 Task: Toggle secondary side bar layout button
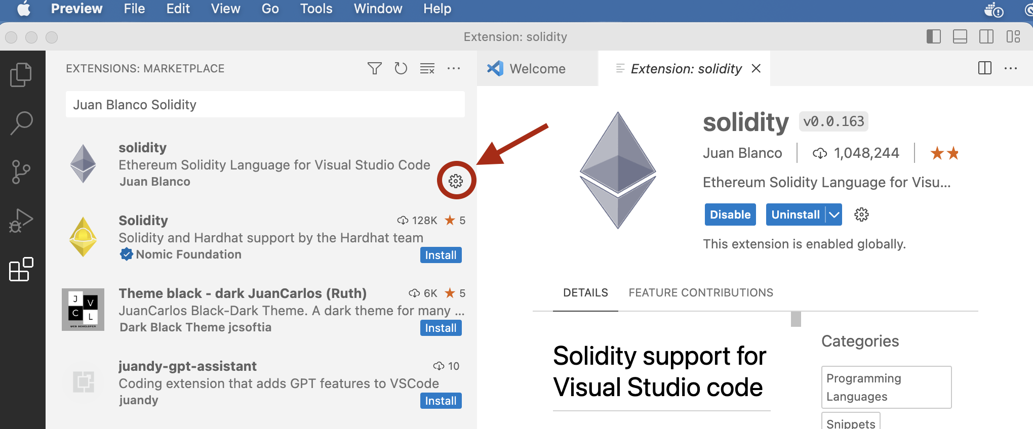click(x=986, y=36)
